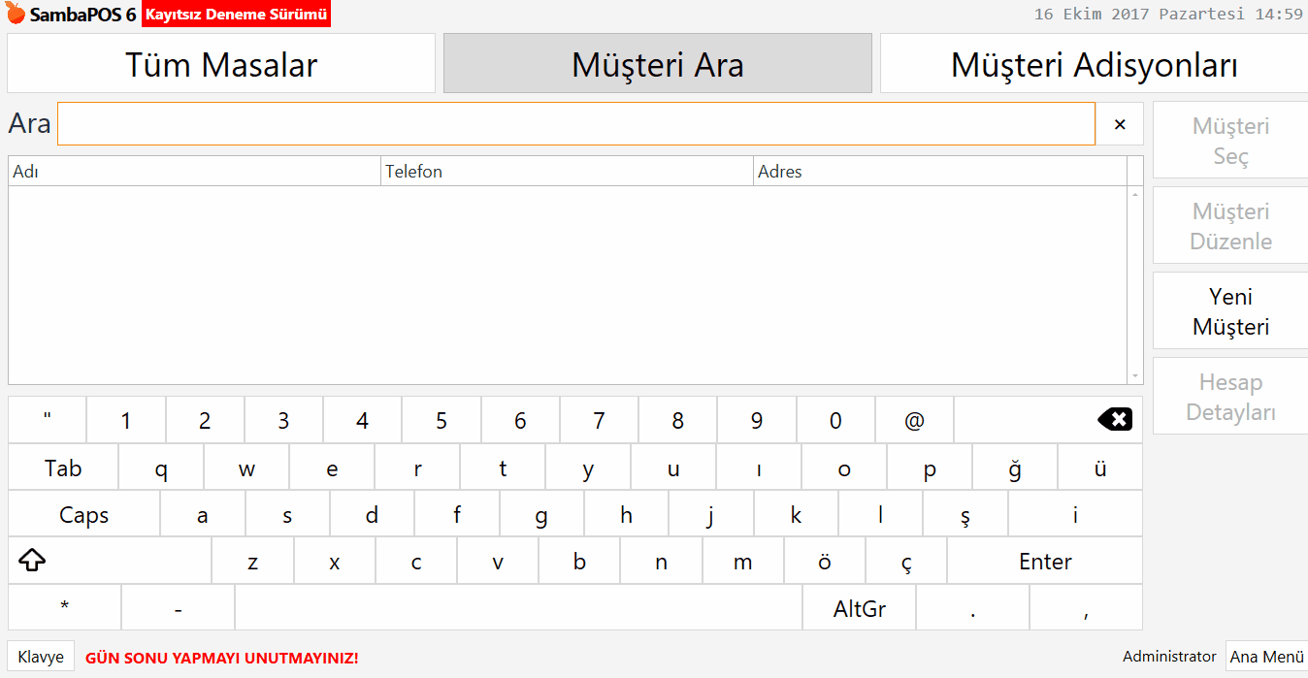Open Ana Menü
Screen dimensions: 1308x678
tap(1266, 657)
